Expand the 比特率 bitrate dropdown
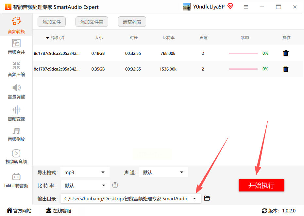 (86, 185)
